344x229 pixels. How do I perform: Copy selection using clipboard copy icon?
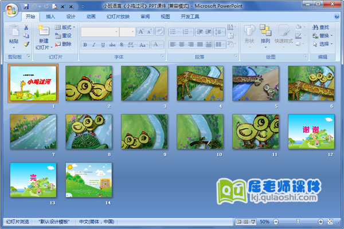tap(26, 35)
